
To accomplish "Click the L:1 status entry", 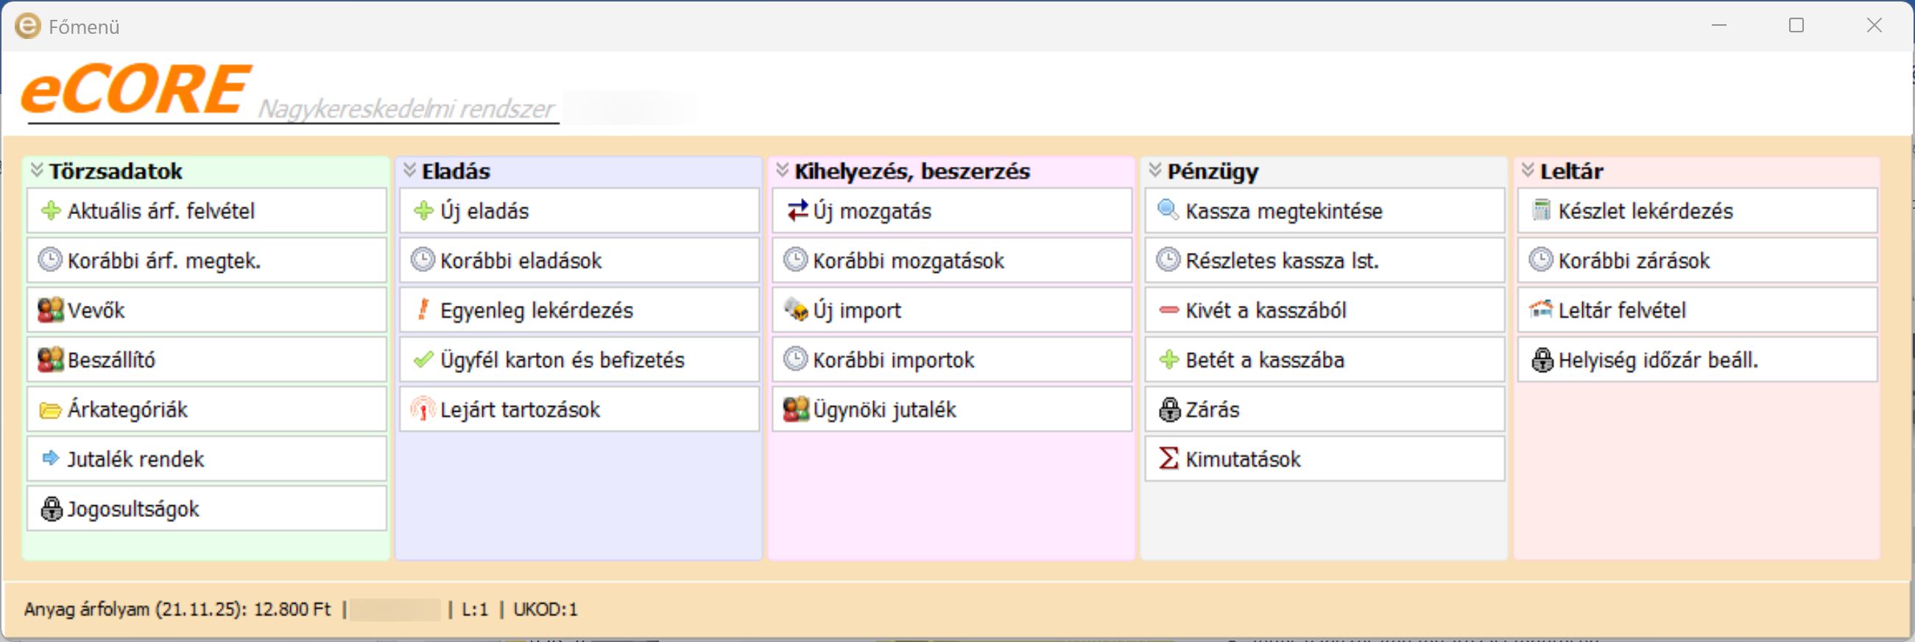I will (x=475, y=610).
